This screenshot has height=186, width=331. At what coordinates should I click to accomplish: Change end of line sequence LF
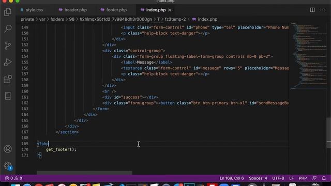coord(292,178)
